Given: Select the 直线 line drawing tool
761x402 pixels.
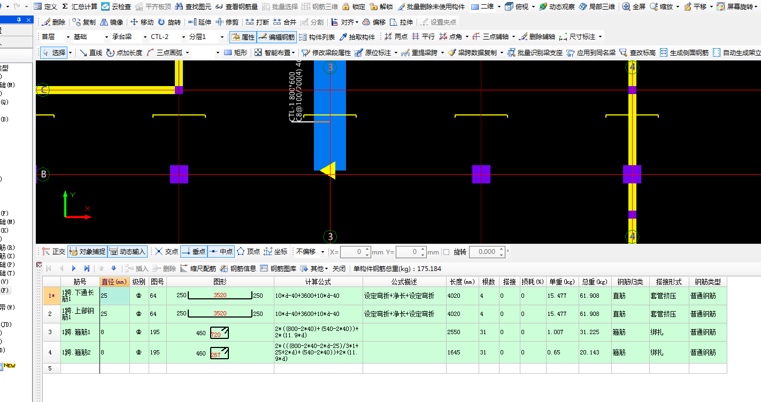Looking at the screenshot, I should (x=90, y=52).
